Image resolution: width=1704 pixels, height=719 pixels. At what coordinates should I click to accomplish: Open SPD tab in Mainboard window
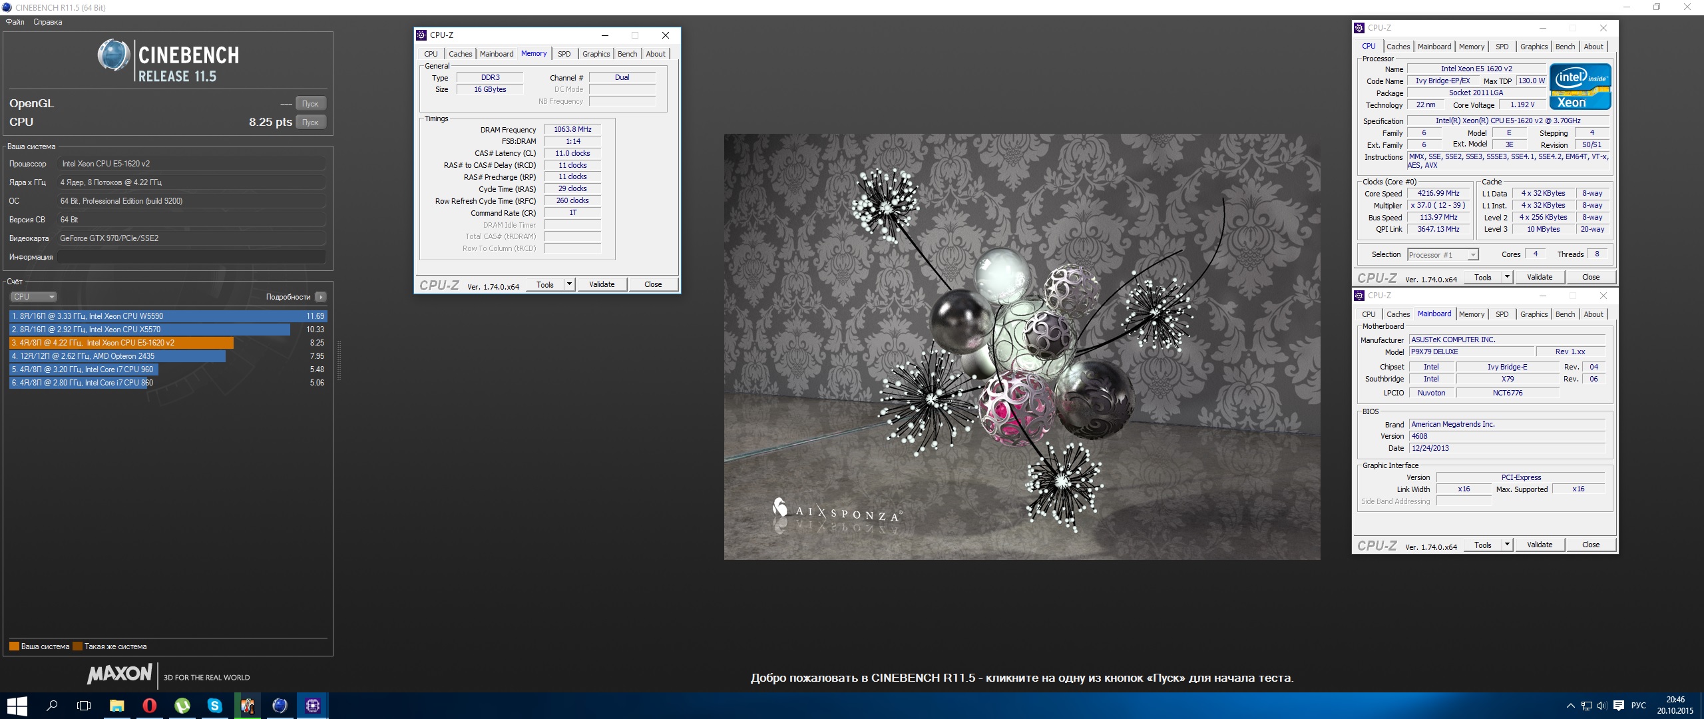(1502, 314)
